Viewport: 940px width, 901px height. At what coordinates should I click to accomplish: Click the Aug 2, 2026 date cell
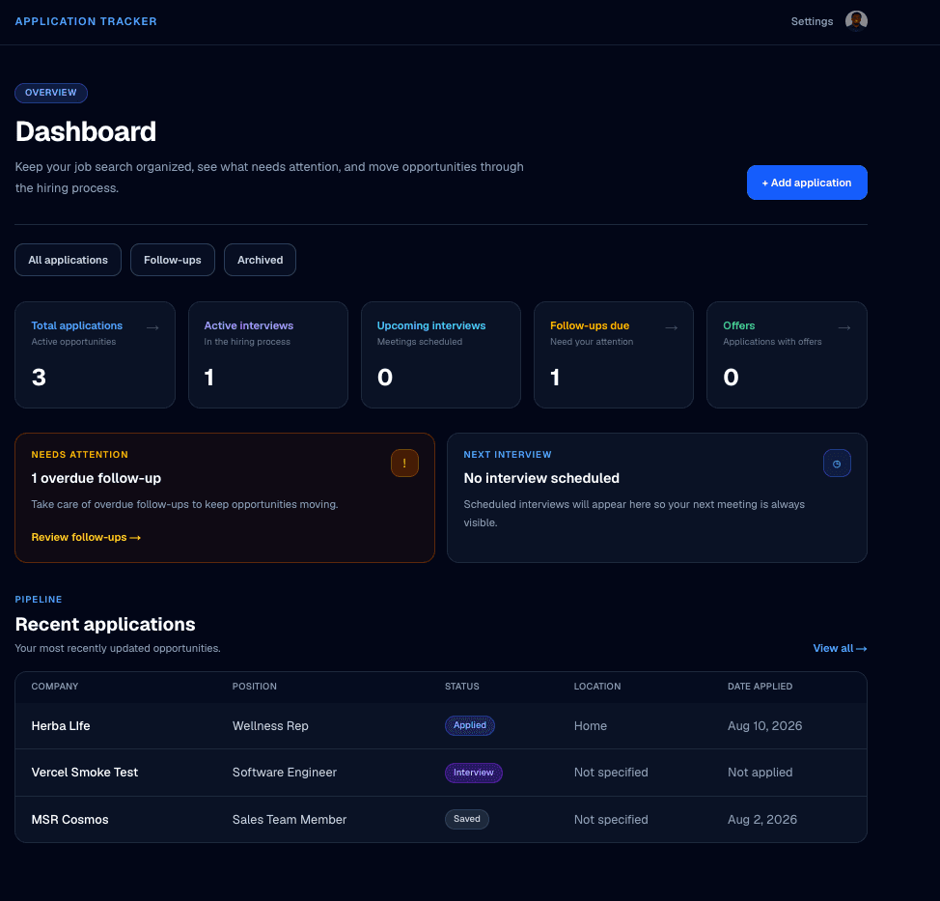pyautogui.click(x=762, y=820)
